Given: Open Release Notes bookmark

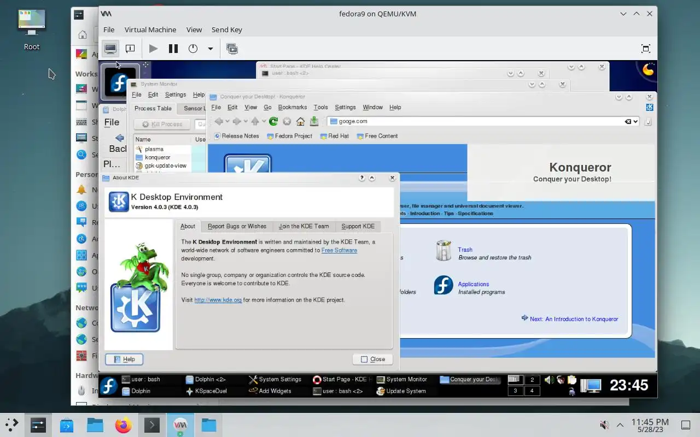Looking at the screenshot, I should (237, 136).
